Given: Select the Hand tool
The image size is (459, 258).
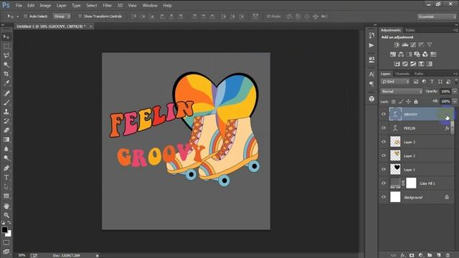Looking at the screenshot, I should [x=6, y=206].
